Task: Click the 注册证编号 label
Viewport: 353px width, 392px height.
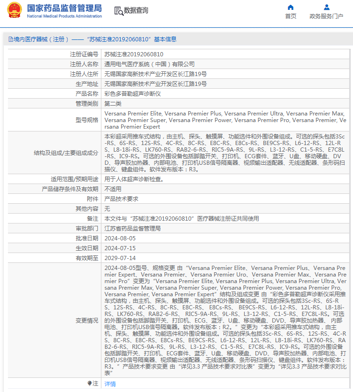Action: (x=84, y=54)
